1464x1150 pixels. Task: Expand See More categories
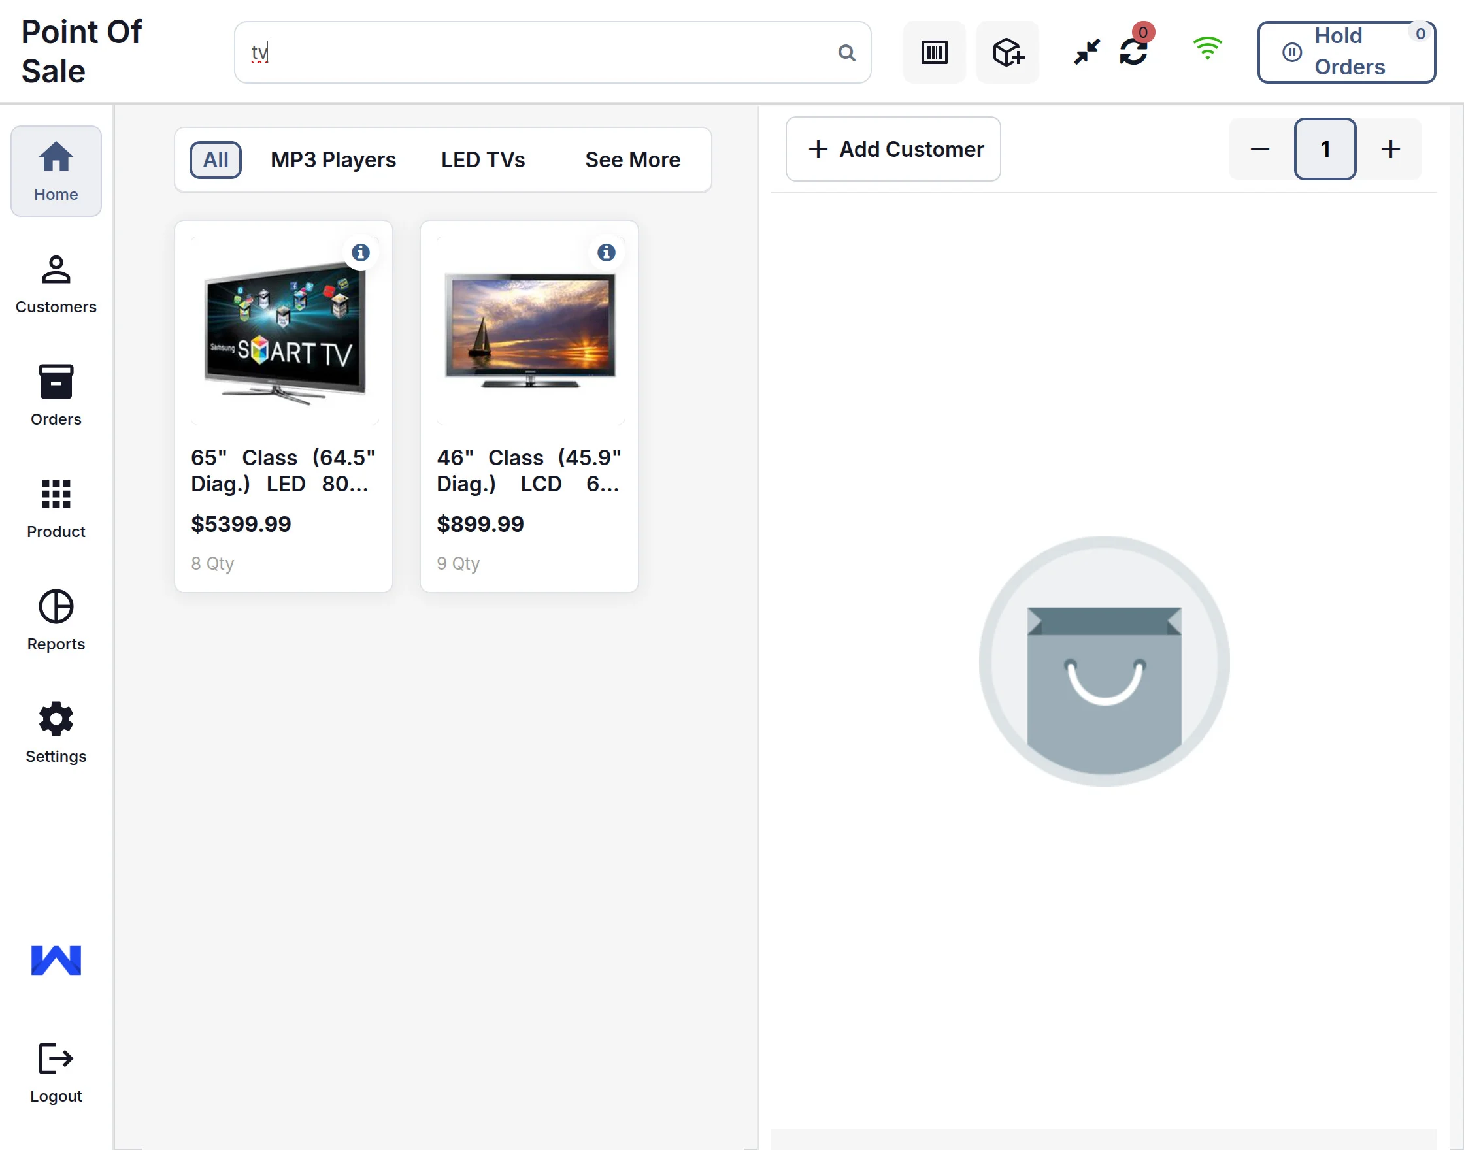click(633, 159)
